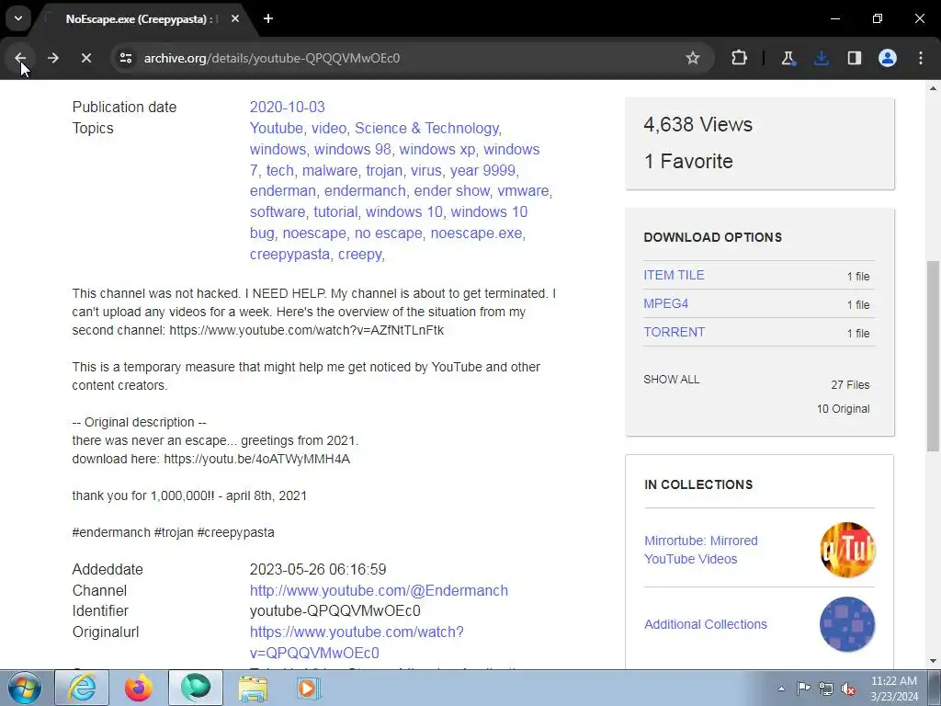
Task: Open the tab search dropdown arrow
Action: 18,18
